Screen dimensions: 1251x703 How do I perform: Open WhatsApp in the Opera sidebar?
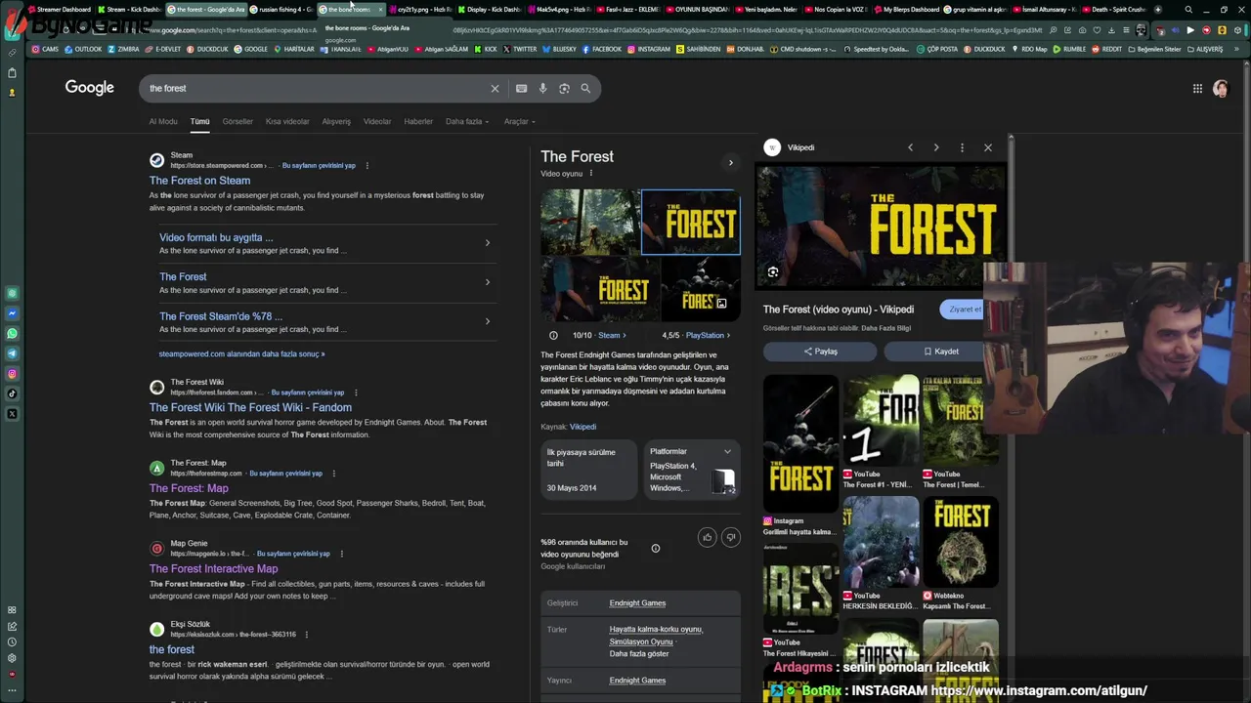[x=12, y=334]
